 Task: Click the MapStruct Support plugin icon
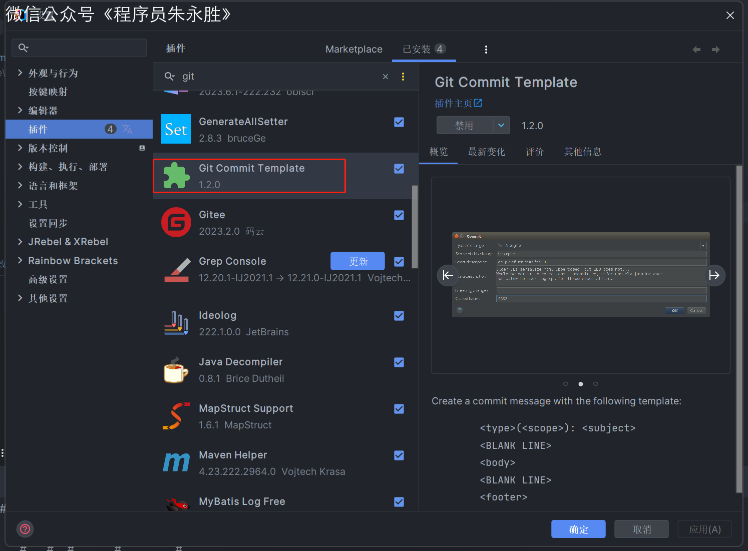[x=176, y=416]
